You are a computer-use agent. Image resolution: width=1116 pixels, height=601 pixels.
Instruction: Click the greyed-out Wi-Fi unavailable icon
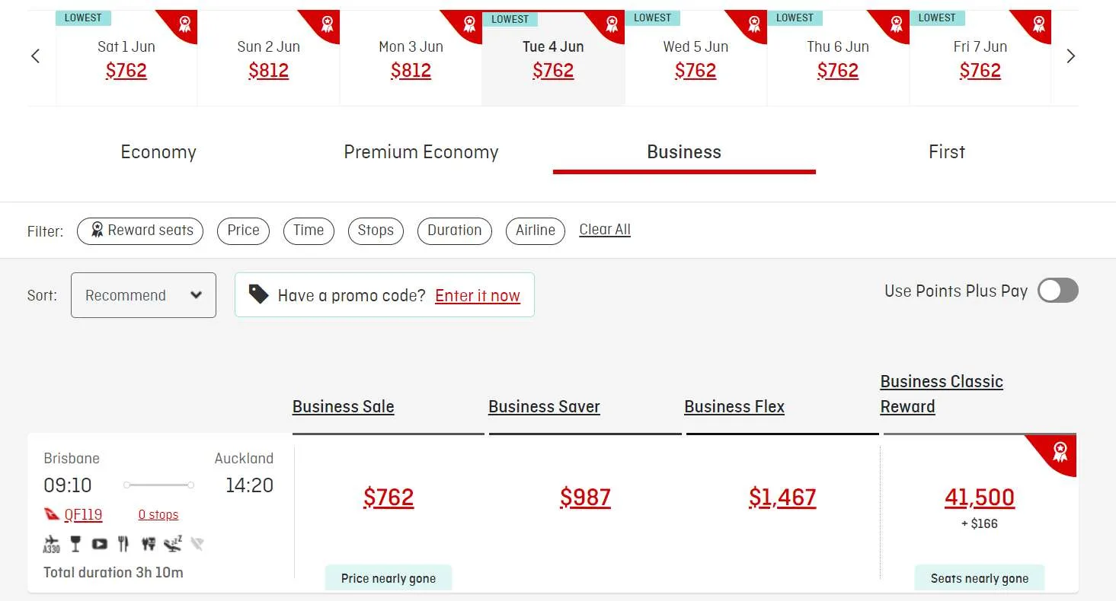[x=197, y=544]
